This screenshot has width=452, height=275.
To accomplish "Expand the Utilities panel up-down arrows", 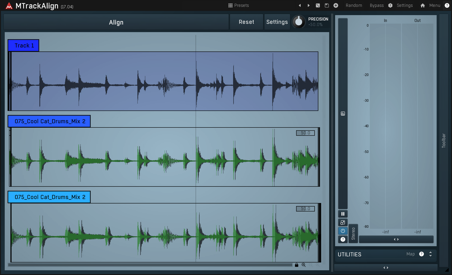I will [x=431, y=254].
